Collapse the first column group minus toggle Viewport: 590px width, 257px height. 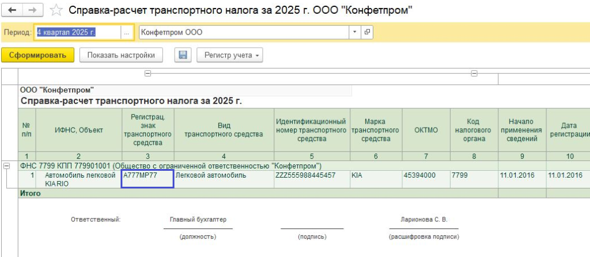pyautogui.click(x=148, y=74)
